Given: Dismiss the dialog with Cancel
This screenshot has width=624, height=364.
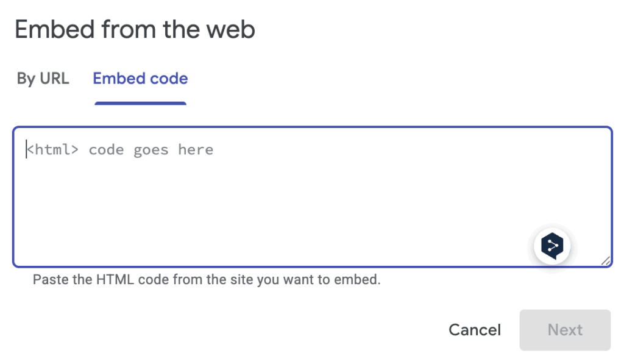Looking at the screenshot, I should point(475,330).
